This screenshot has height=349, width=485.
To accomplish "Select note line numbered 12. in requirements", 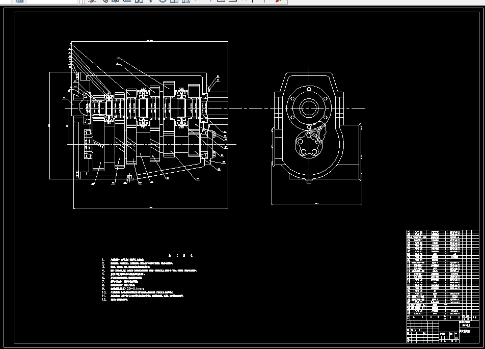I will pyautogui.click(x=115, y=300).
